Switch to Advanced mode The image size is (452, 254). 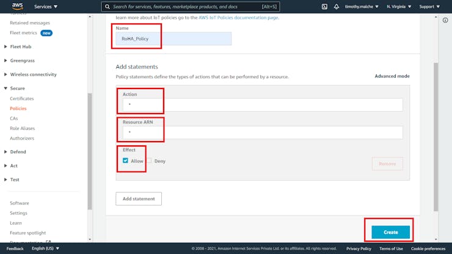tap(392, 76)
